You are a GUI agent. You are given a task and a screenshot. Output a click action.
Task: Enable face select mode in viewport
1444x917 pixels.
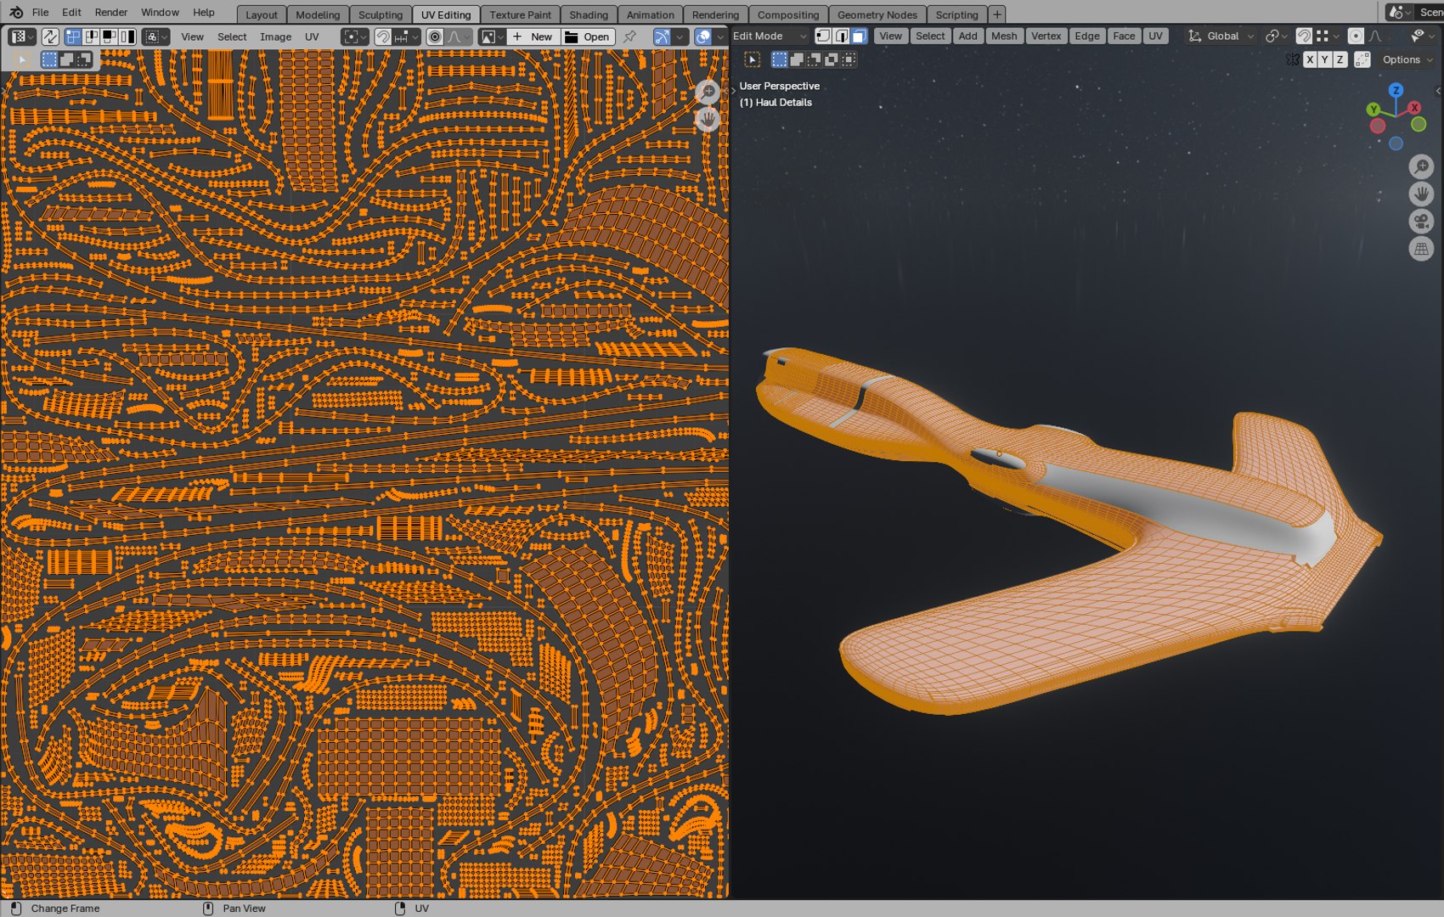(859, 36)
